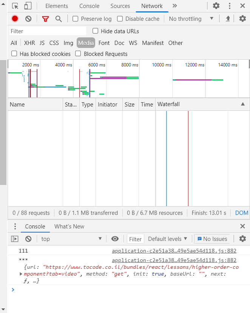Open the top JavaScript context dropdown
The image size is (250, 313).
click(x=72, y=239)
